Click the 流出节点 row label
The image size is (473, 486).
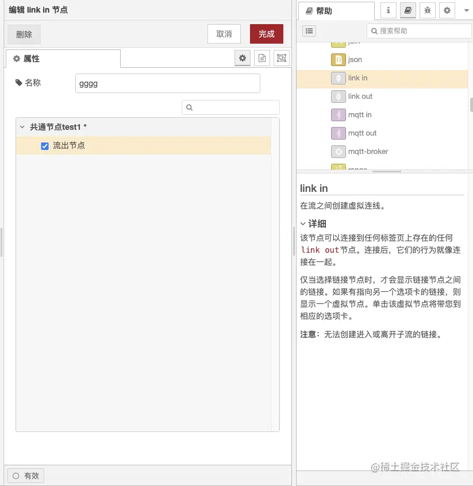click(x=68, y=146)
